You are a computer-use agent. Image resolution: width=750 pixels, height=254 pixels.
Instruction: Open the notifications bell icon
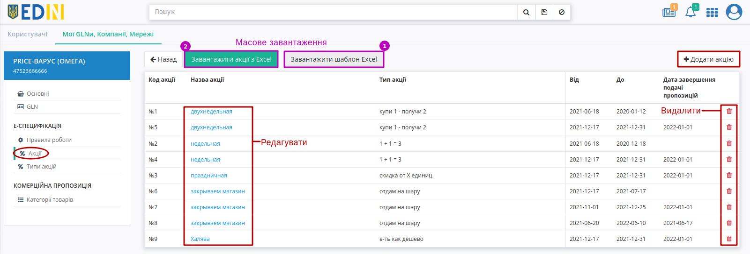[691, 12]
